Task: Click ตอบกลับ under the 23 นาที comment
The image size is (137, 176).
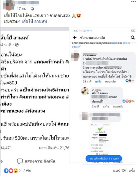Action: [x=110, y=81]
